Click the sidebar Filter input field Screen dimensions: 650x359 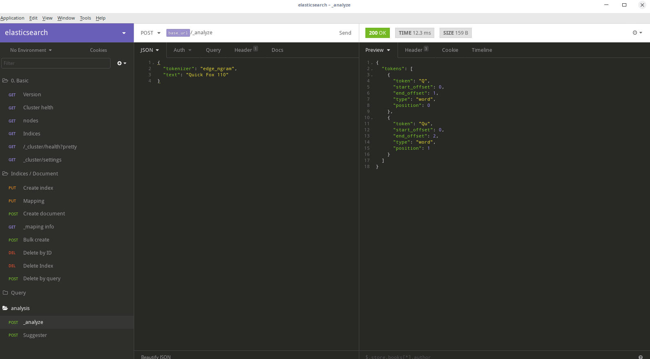[x=56, y=63]
